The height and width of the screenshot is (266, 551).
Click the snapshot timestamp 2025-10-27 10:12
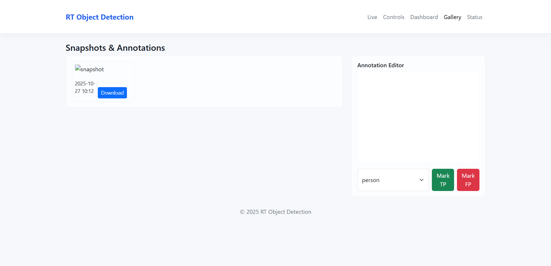(85, 87)
